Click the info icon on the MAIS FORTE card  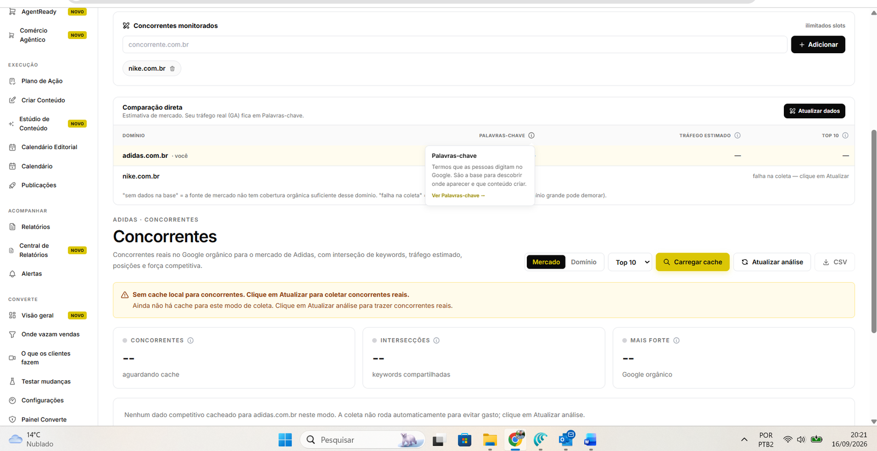pyautogui.click(x=676, y=340)
